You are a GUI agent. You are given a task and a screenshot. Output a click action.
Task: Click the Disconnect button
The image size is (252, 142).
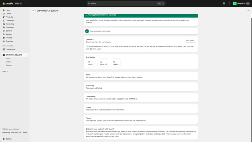click(x=190, y=41)
